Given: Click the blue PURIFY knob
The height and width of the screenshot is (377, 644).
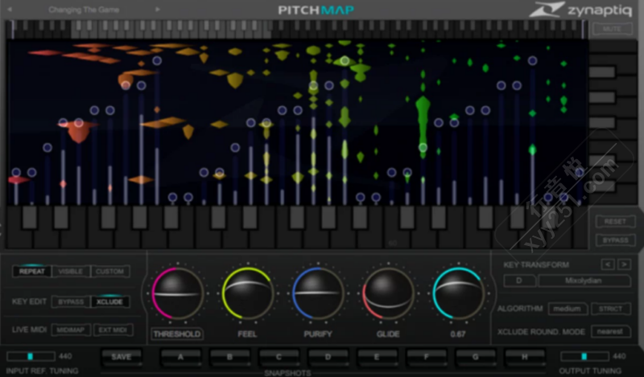Looking at the screenshot, I should [317, 293].
